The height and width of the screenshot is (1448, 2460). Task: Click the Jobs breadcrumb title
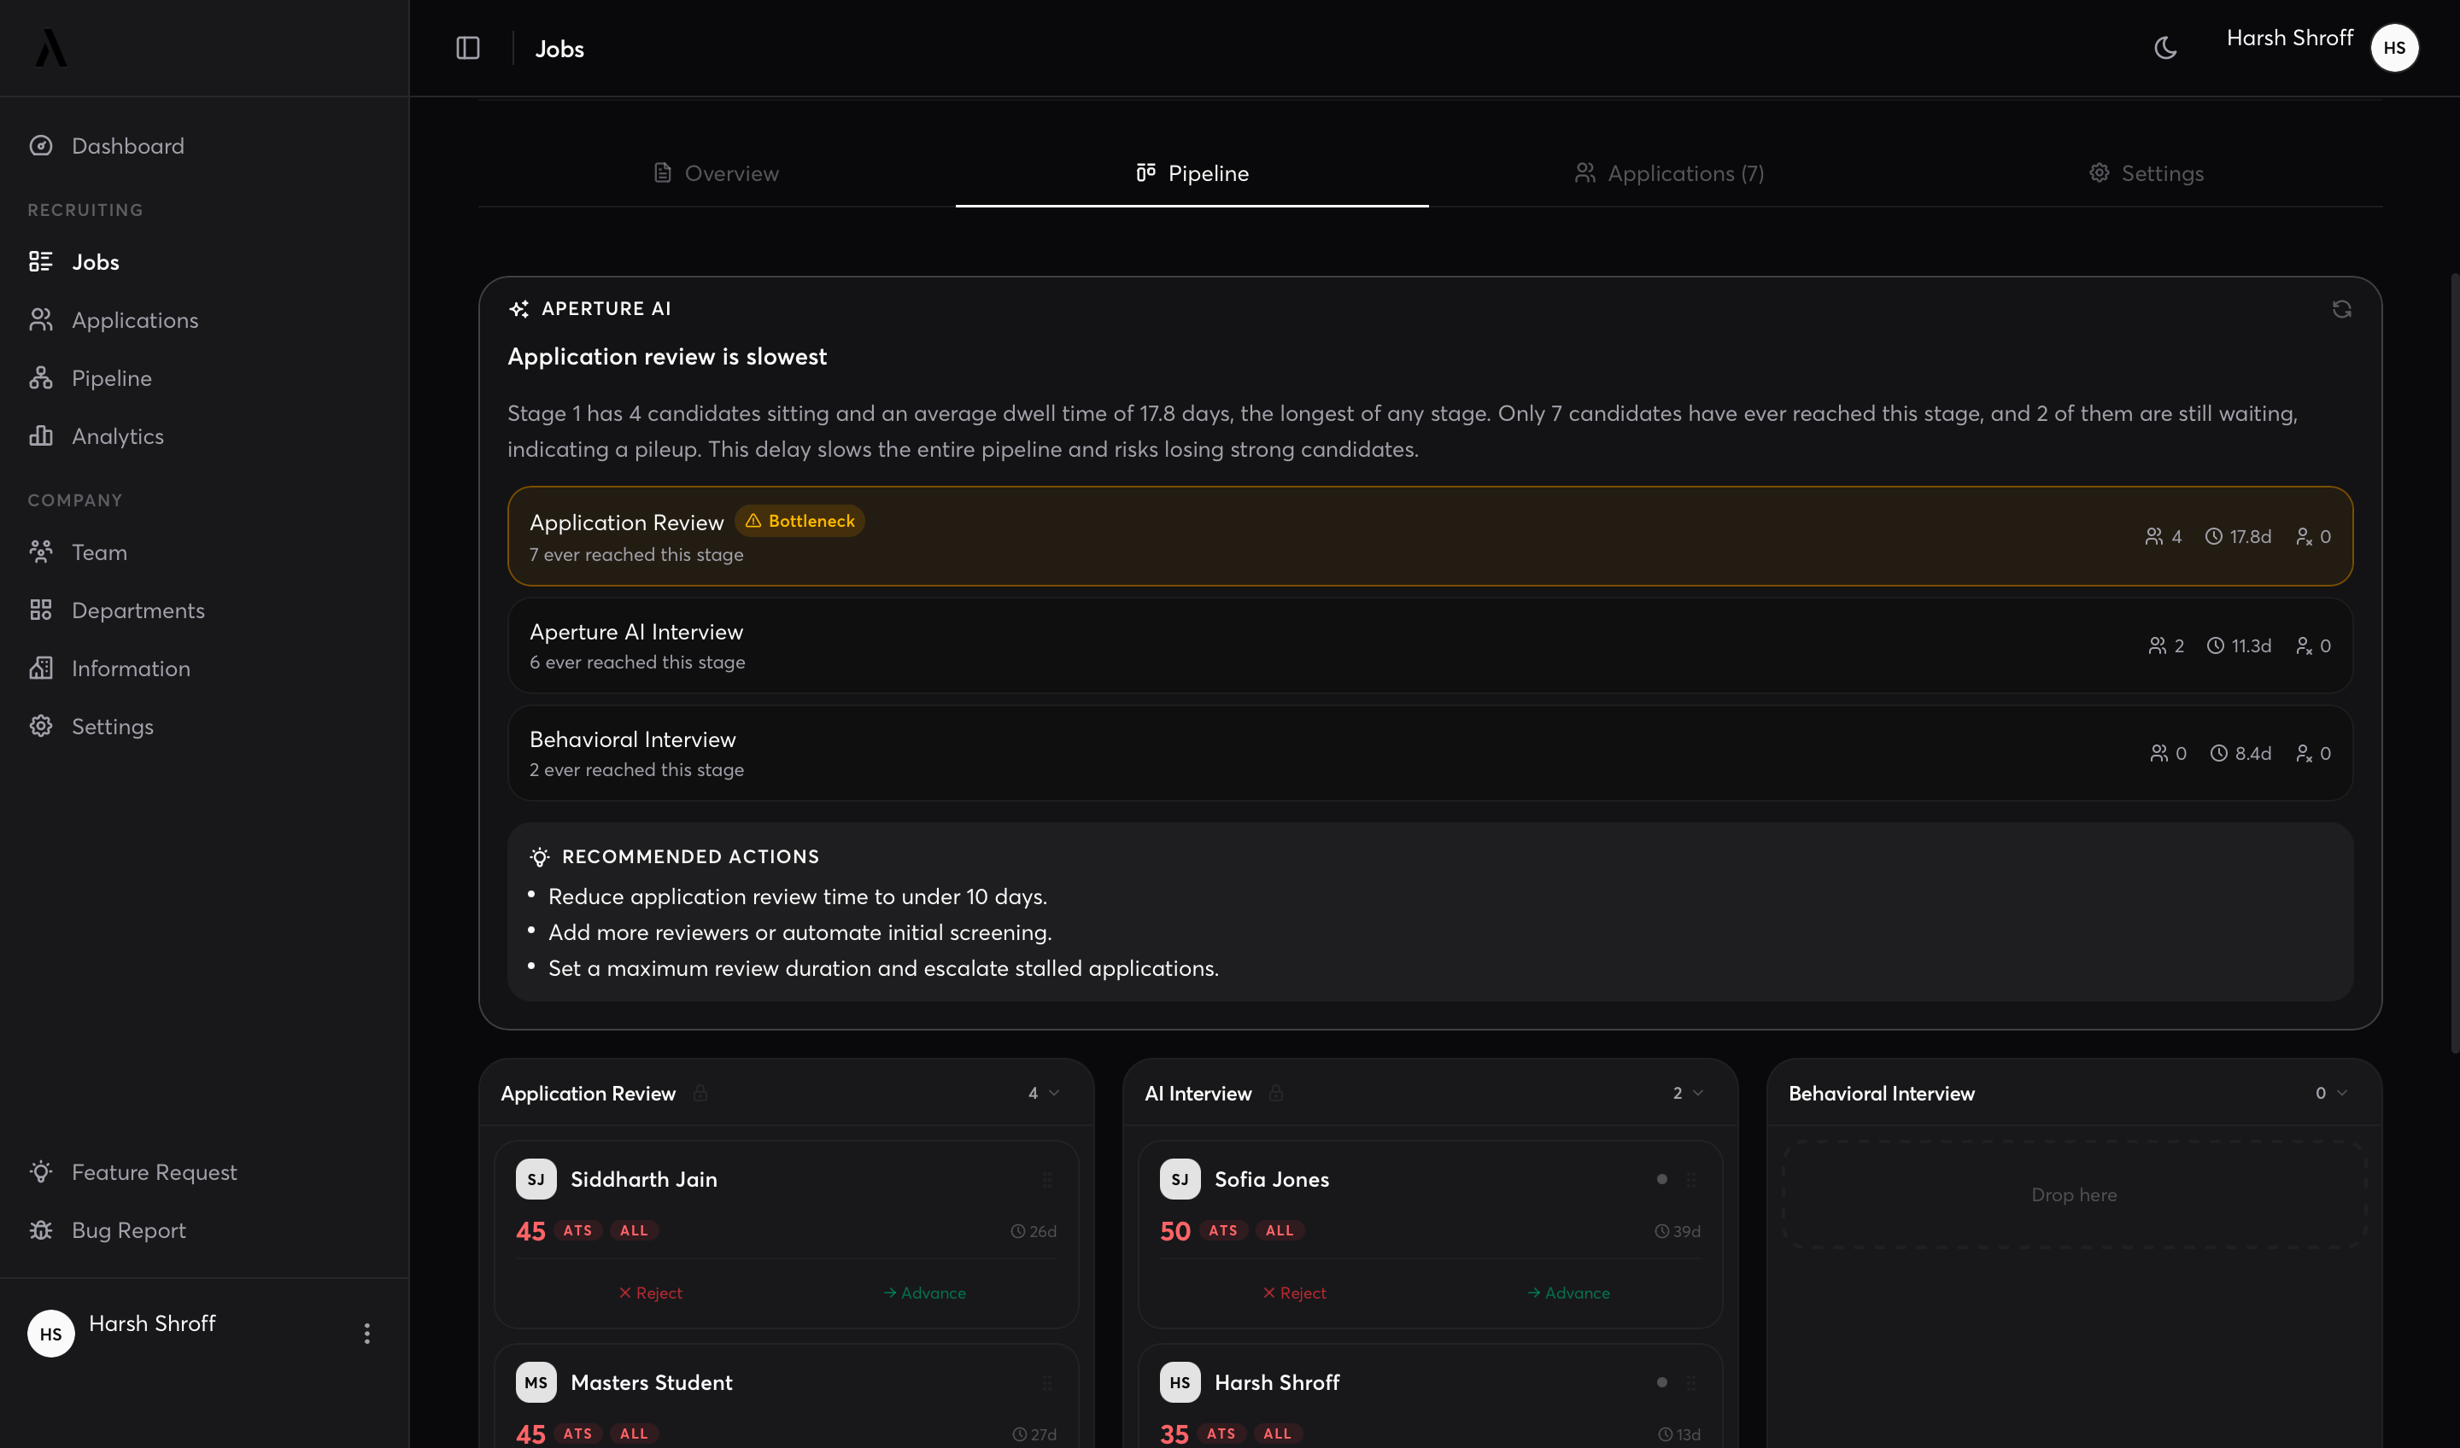[559, 49]
